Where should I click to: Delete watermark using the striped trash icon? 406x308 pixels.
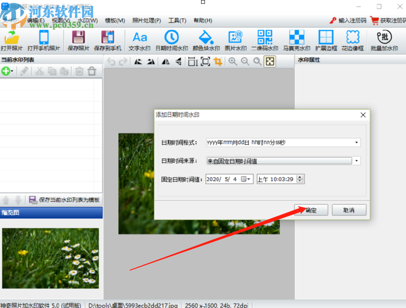tap(79, 71)
